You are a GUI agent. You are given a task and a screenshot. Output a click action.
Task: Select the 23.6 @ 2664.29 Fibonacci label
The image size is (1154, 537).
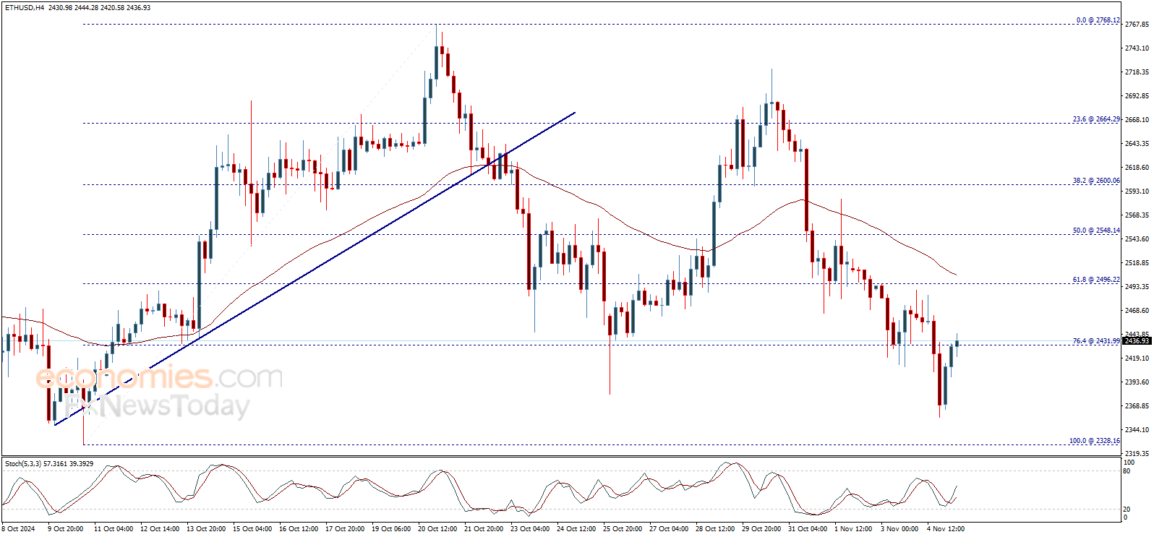click(x=1096, y=119)
